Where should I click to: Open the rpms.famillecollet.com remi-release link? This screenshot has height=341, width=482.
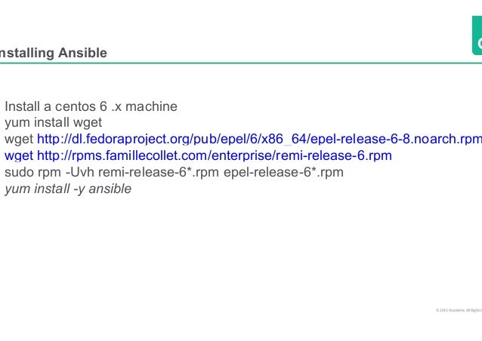click(x=215, y=155)
